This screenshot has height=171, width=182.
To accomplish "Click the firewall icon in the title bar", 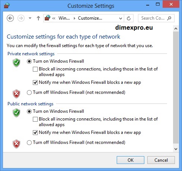I will pyautogui.click(x=7, y=6).
